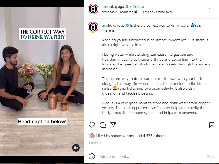Open the three-dot more options menu
The height and width of the screenshot is (164, 219).
[x=211, y=9]
